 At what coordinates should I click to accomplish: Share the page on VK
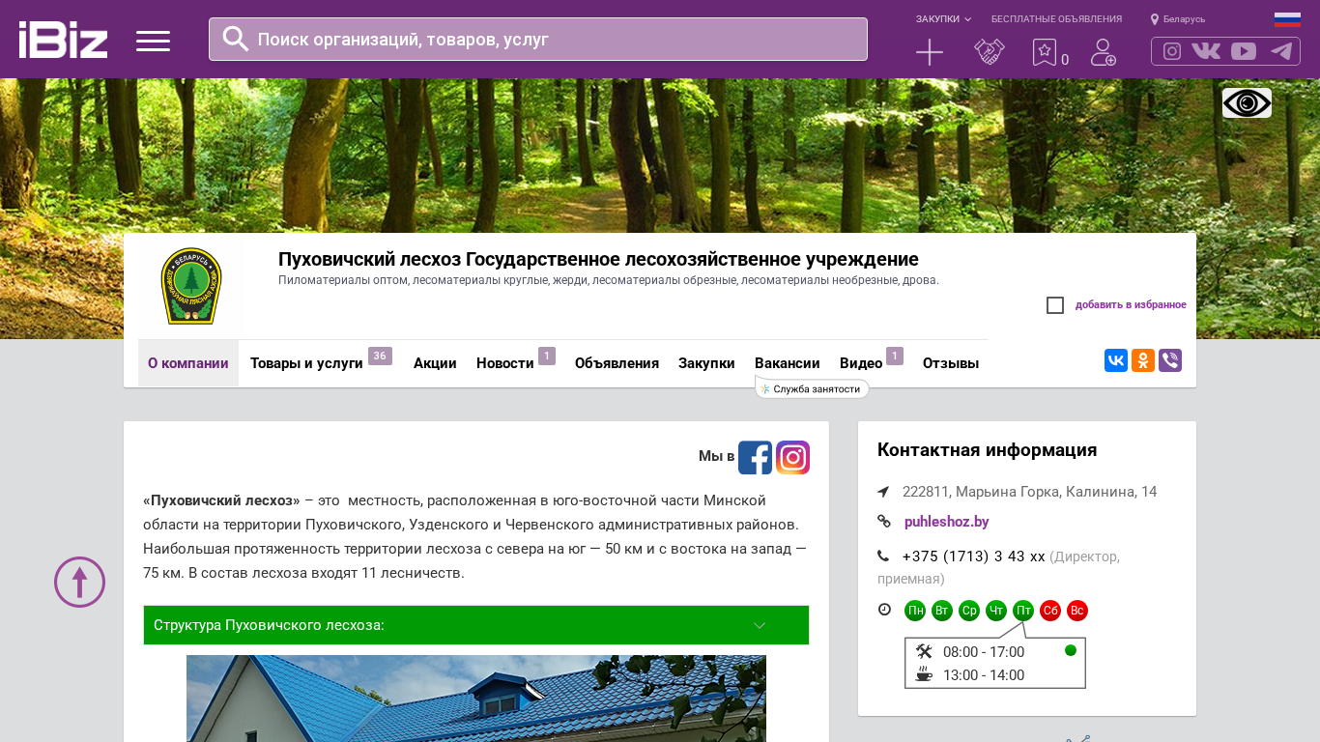tap(1116, 360)
